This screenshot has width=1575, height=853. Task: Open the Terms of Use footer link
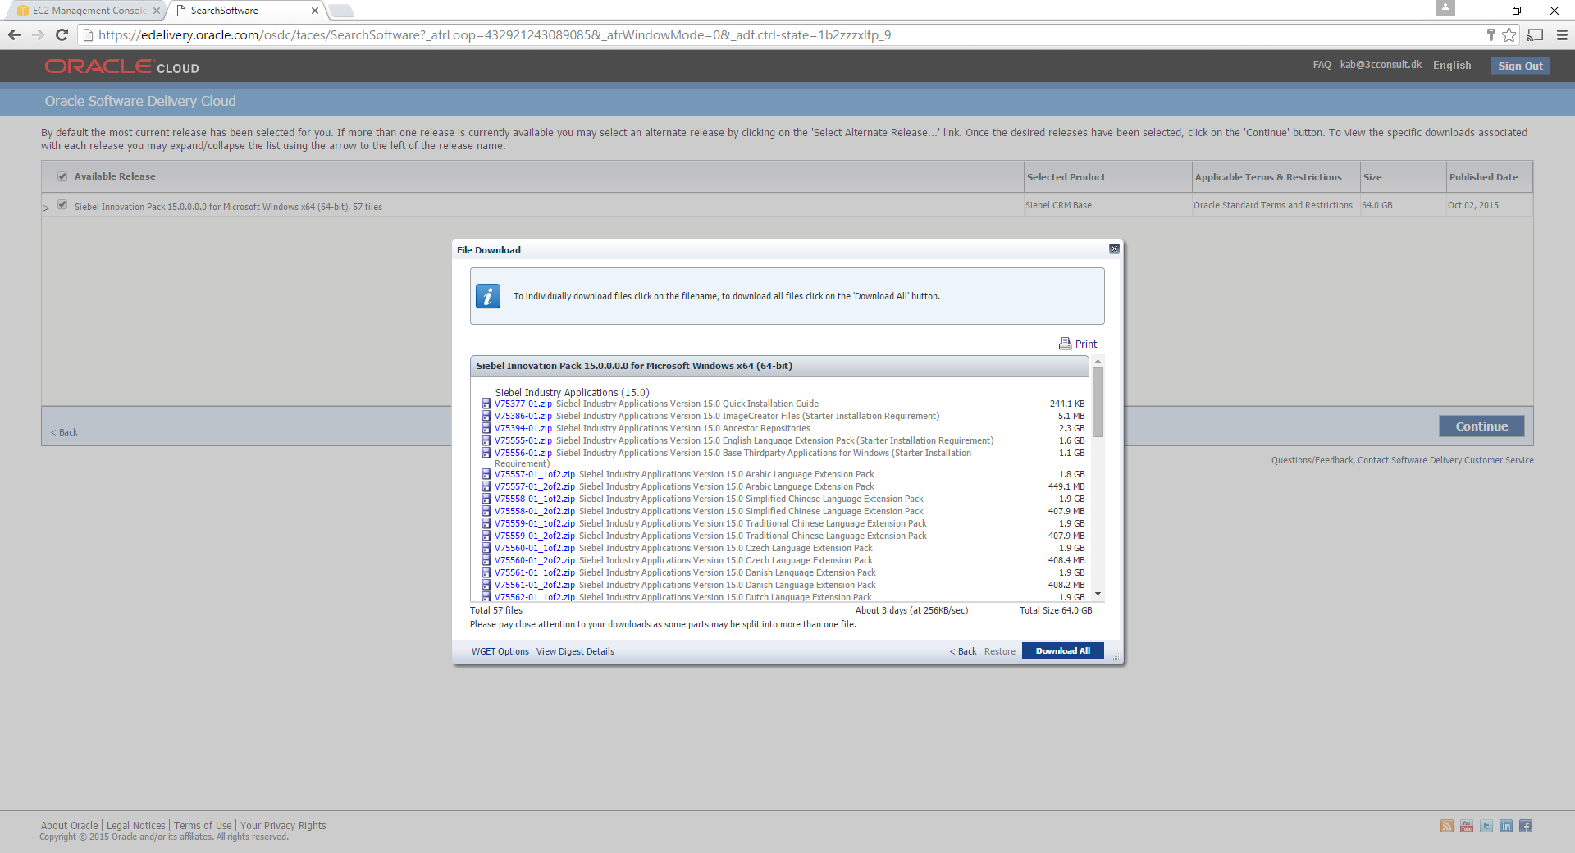click(203, 826)
